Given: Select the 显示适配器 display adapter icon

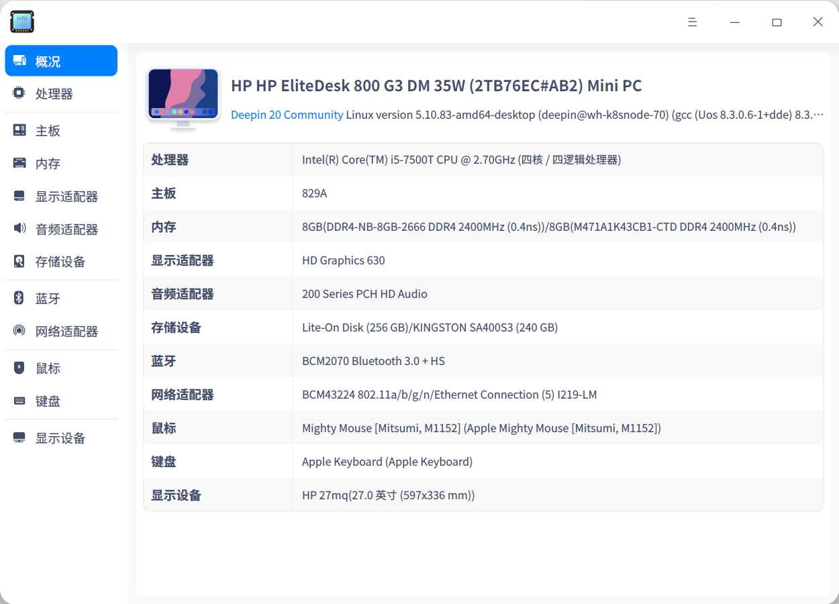Looking at the screenshot, I should (x=19, y=196).
